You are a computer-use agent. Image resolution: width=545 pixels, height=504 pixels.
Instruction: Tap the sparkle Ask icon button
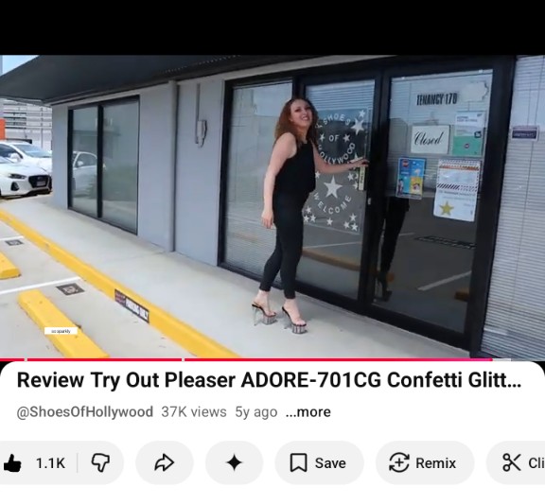click(235, 462)
